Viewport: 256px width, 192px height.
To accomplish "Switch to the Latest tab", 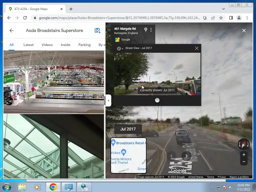I will [x=28, y=45].
